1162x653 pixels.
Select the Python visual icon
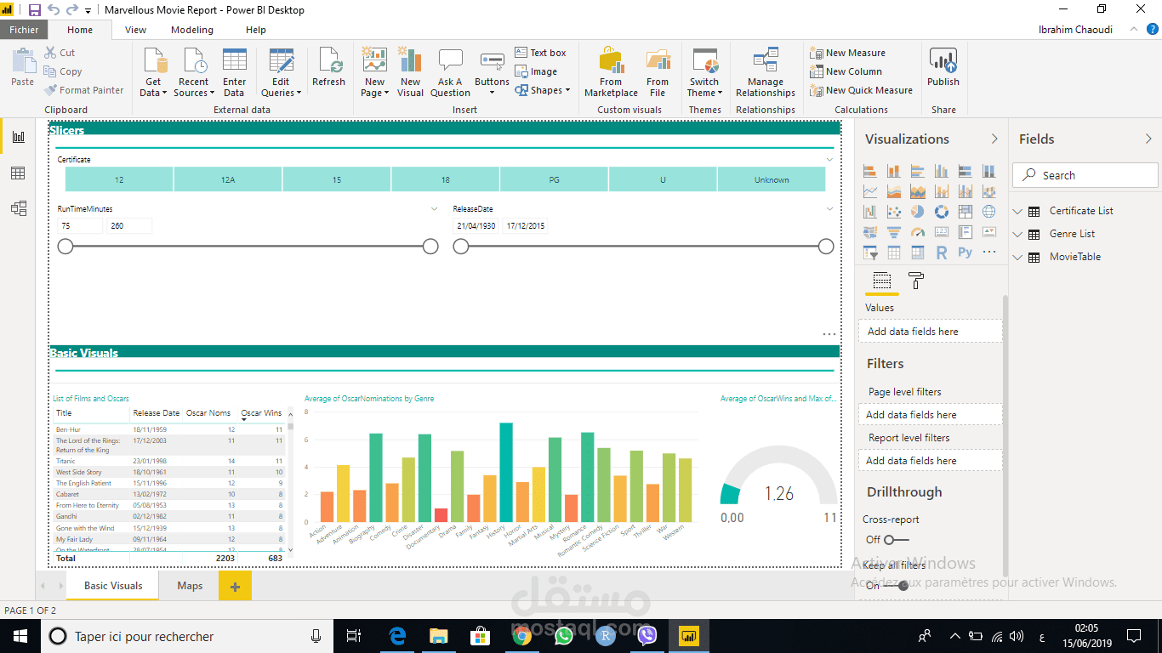click(x=965, y=253)
